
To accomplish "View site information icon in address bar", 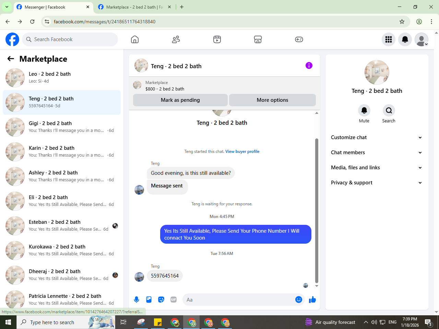I will [47, 22].
